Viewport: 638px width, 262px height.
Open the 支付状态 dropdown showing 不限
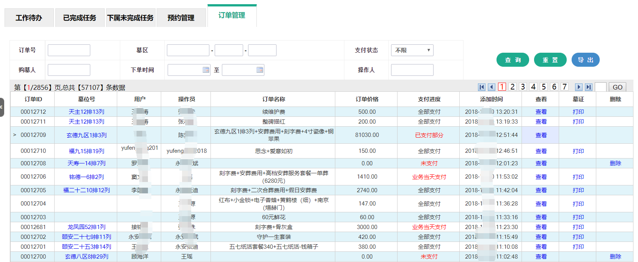coord(412,50)
